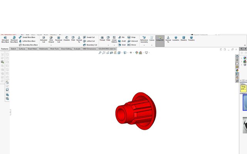This screenshot has height=154, width=247.
Task: Select the Extruded Boss/Base tool
Action: 5,39
